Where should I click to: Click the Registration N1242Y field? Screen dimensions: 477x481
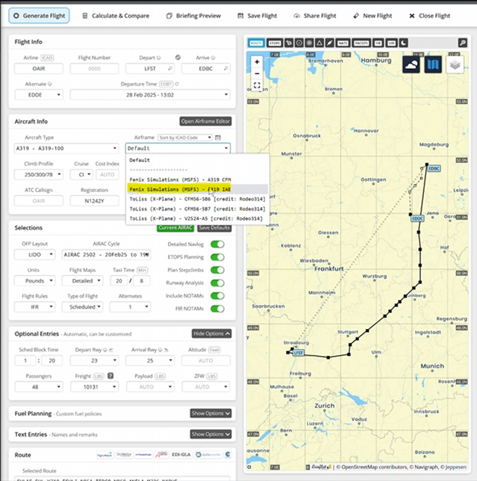[94, 201]
